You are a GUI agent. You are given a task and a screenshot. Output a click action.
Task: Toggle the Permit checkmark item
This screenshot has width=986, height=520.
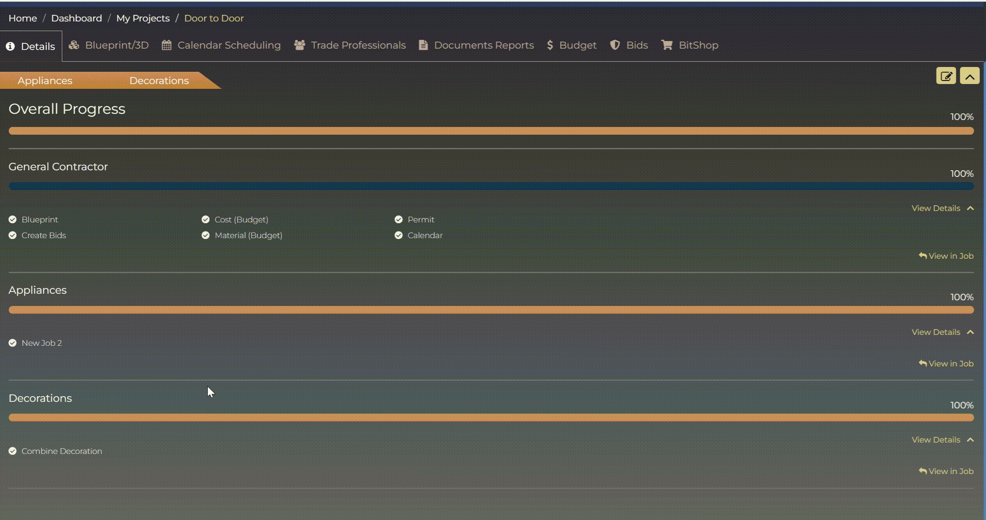point(398,219)
